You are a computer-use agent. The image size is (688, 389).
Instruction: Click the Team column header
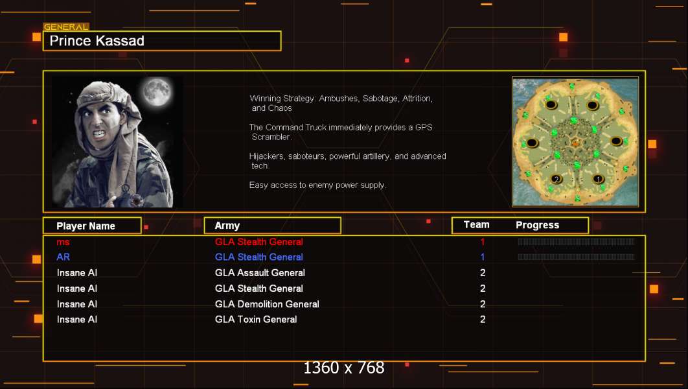(477, 225)
